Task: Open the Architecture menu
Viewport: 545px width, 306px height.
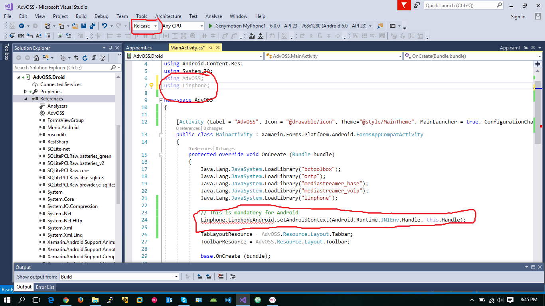Action: 168,16
